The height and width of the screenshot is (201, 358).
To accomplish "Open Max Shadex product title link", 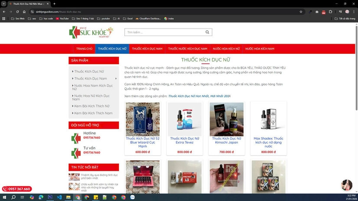I will coord(268,142).
